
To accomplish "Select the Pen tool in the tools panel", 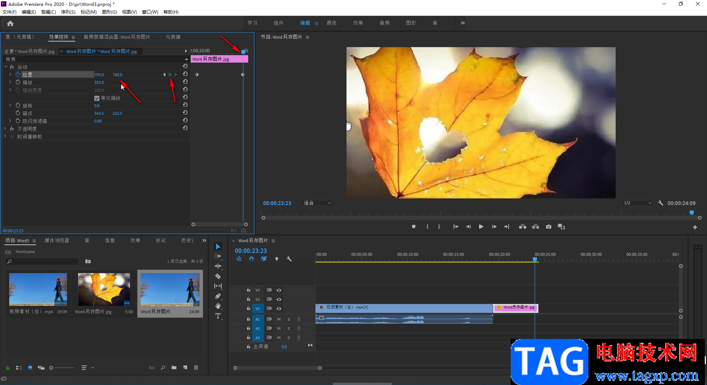I will tap(218, 296).
